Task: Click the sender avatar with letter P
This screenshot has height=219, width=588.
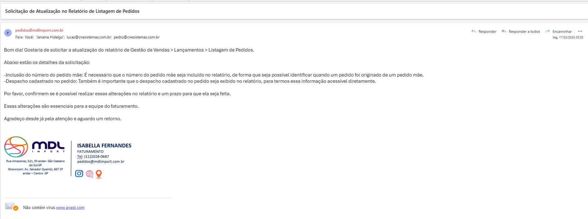Action: click(8, 33)
